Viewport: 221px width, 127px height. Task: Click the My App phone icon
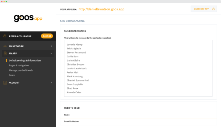coord(5,53)
